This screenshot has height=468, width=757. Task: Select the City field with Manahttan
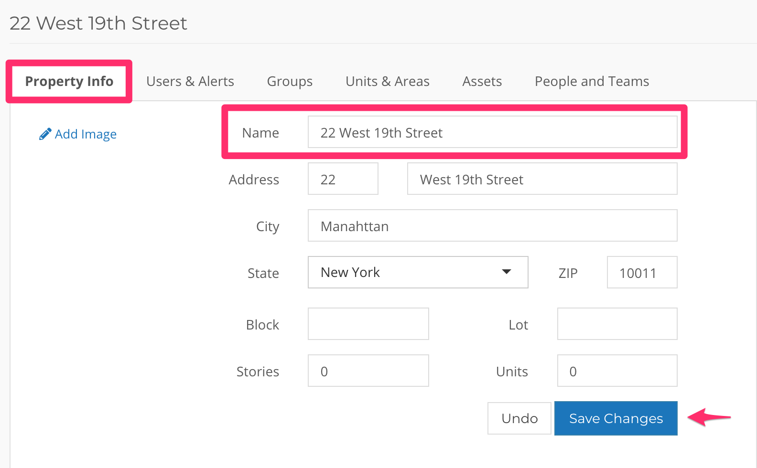(493, 225)
